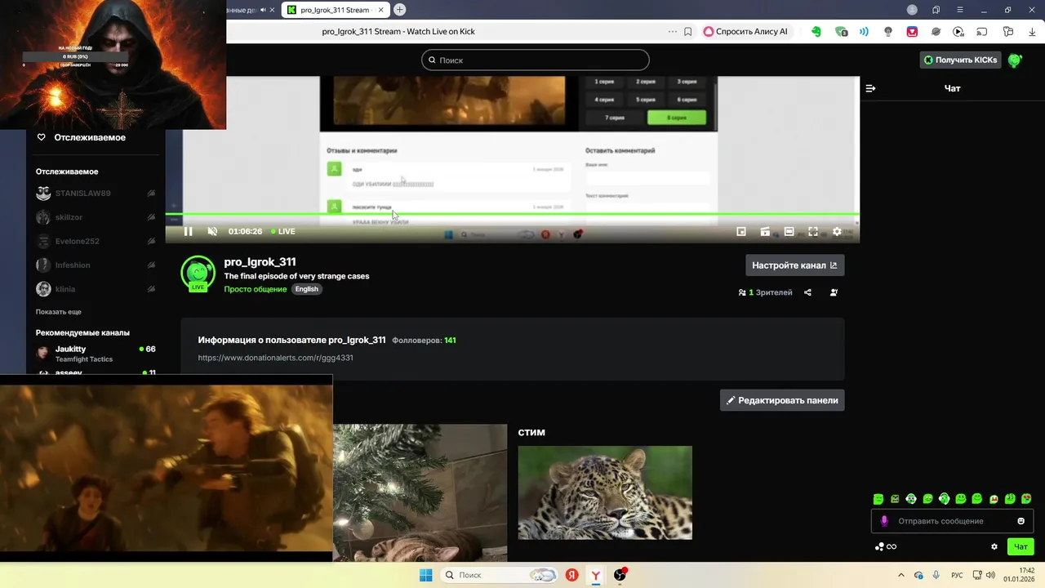1045x588 pixels.
Task: Open Редактировать панели editor
Action: point(782,400)
